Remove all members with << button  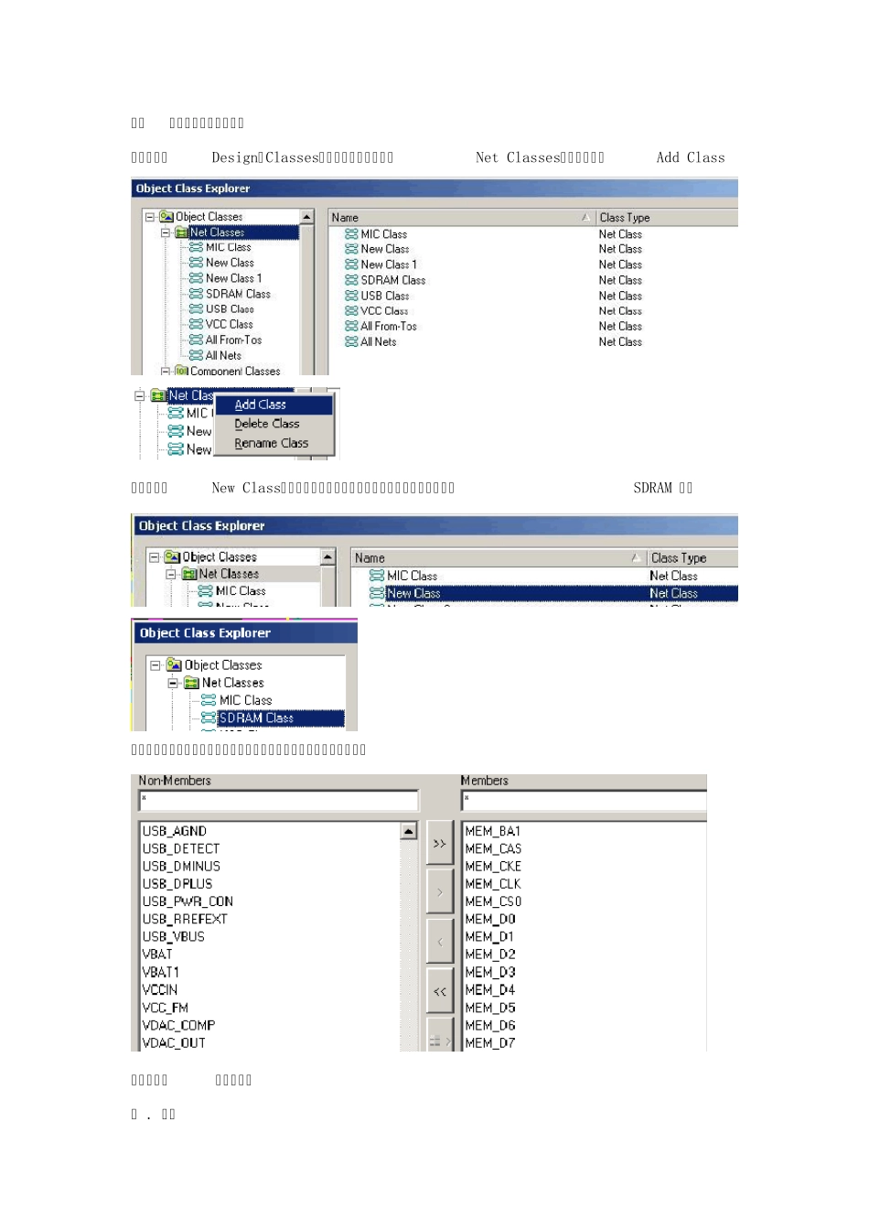(x=440, y=991)
